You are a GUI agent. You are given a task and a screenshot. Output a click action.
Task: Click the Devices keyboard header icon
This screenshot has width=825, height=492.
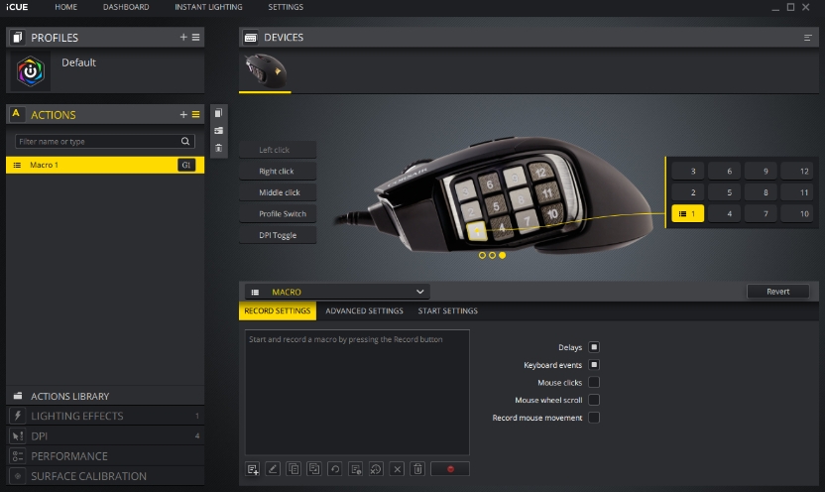tap(251, 38)
